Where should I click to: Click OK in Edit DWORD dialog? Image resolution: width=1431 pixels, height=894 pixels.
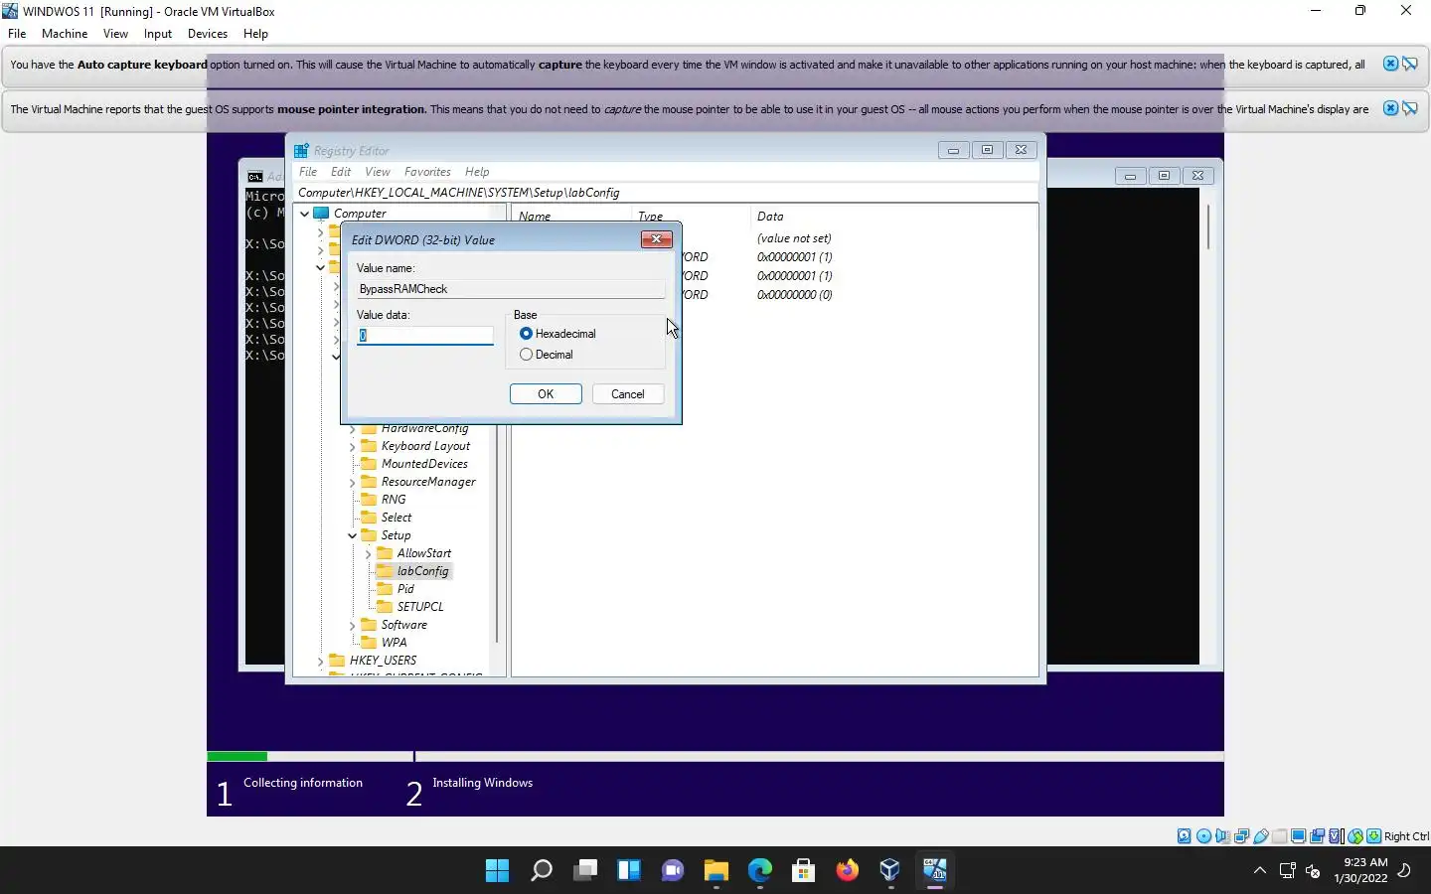(x=546, y=394)
